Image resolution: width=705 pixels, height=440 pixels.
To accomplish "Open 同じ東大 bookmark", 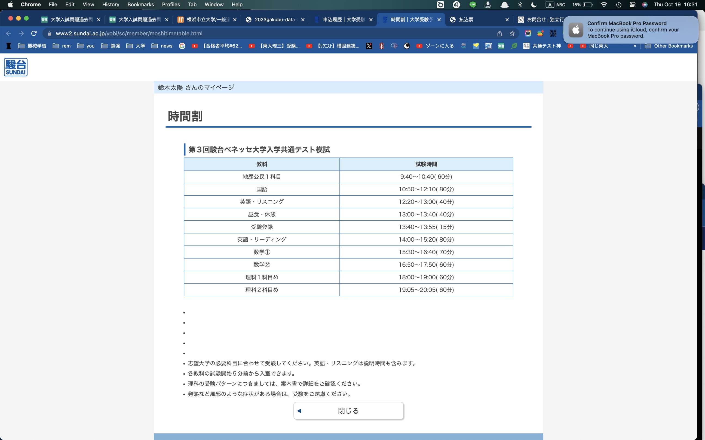I will [594, 46].
